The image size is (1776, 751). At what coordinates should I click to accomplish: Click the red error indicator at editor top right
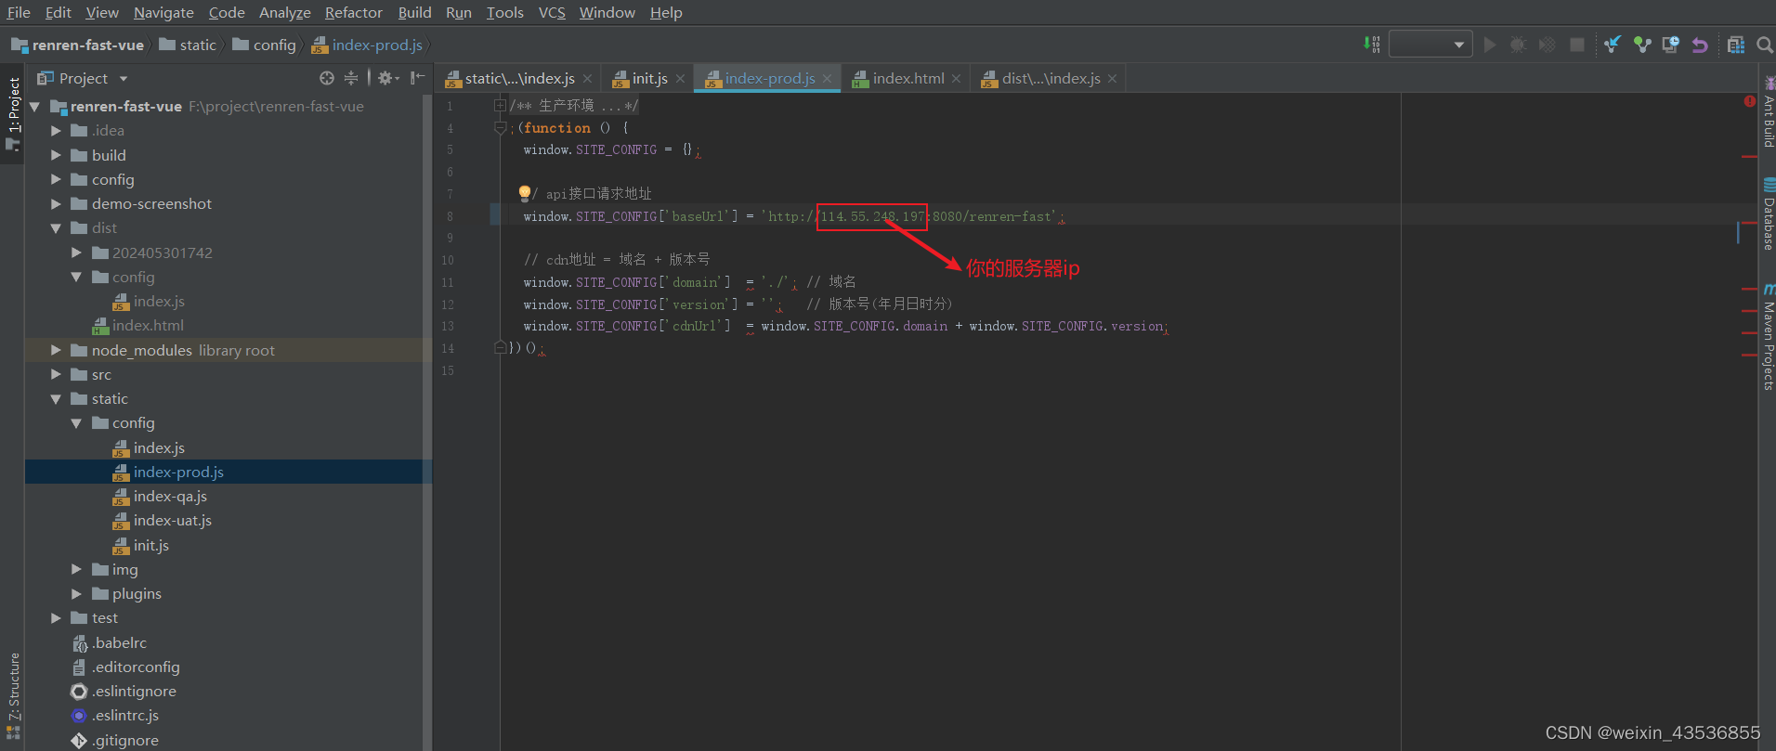coord(1750,101)
